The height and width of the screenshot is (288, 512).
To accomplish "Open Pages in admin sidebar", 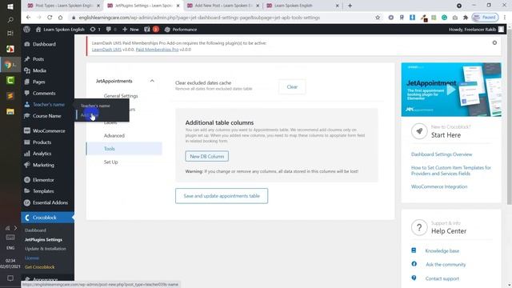I will (x=38, y=82).
